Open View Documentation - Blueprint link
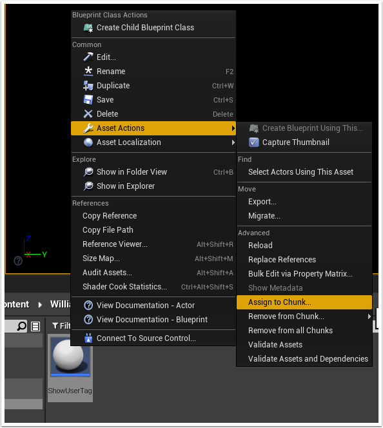This screenshot has width=383, height=428. (153, 319)
